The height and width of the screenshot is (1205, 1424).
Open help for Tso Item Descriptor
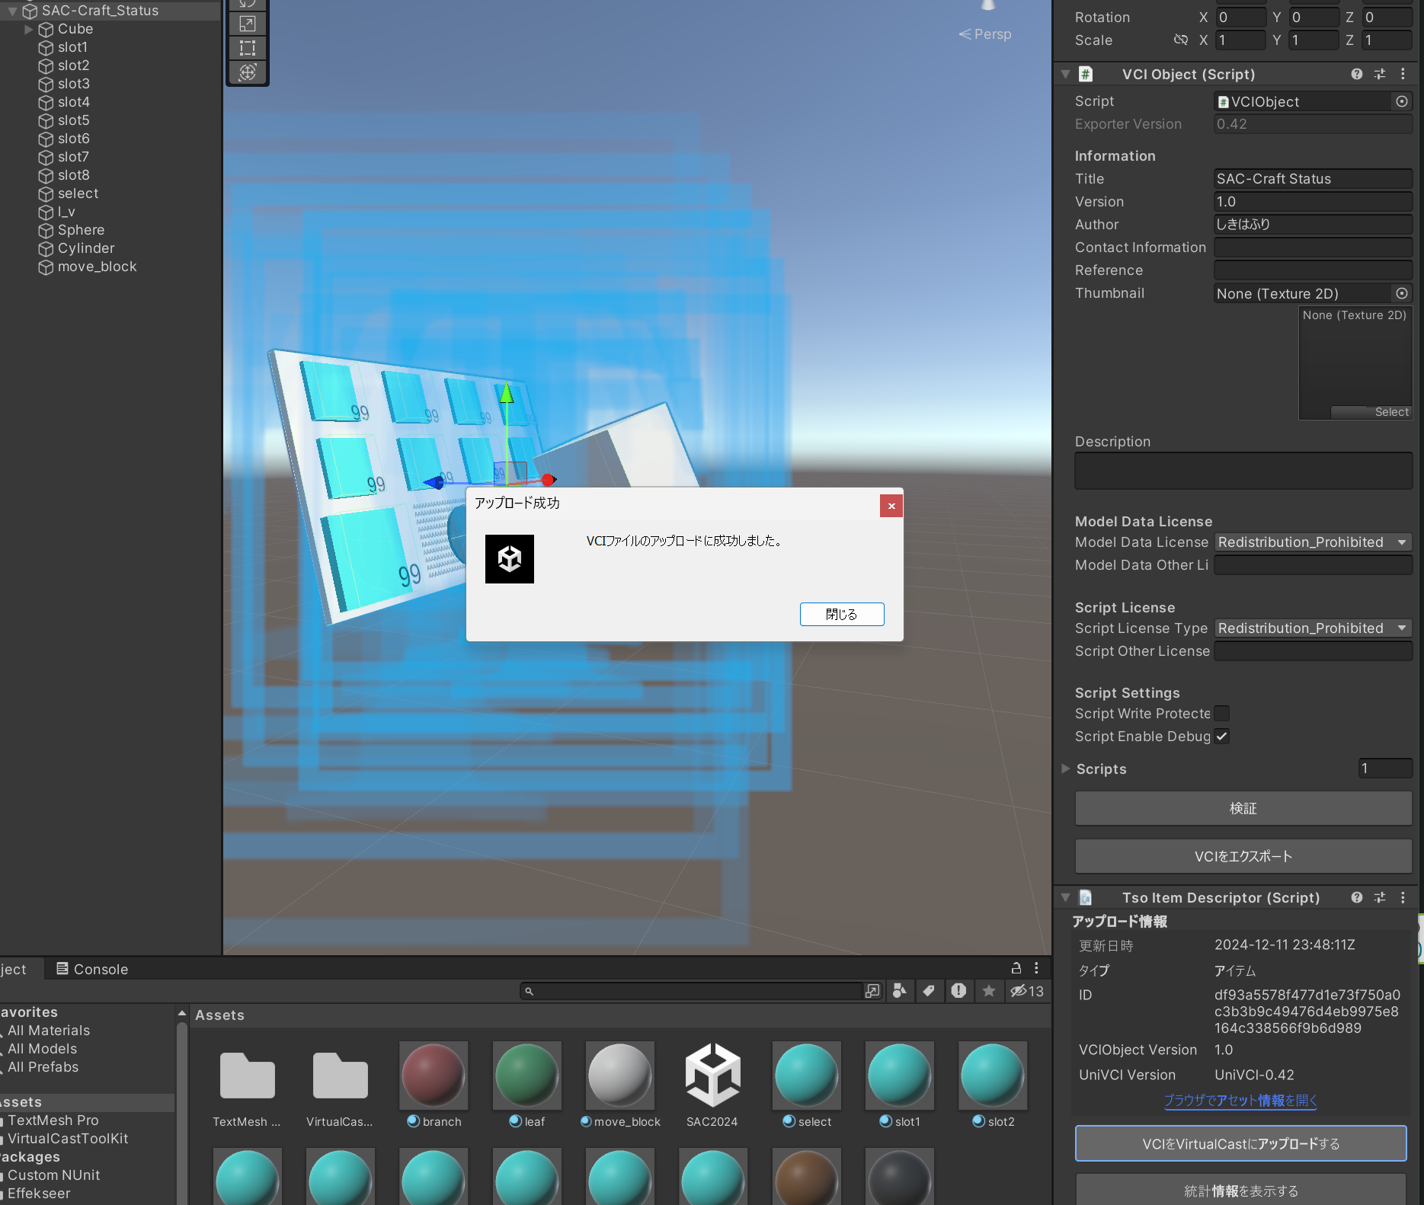(x=1357, y=897)
